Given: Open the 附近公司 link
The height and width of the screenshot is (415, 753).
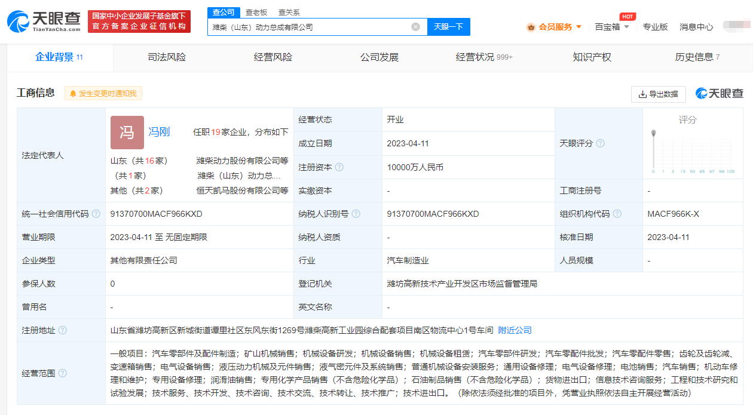Looking at the screenshot, I should [515, 330].
